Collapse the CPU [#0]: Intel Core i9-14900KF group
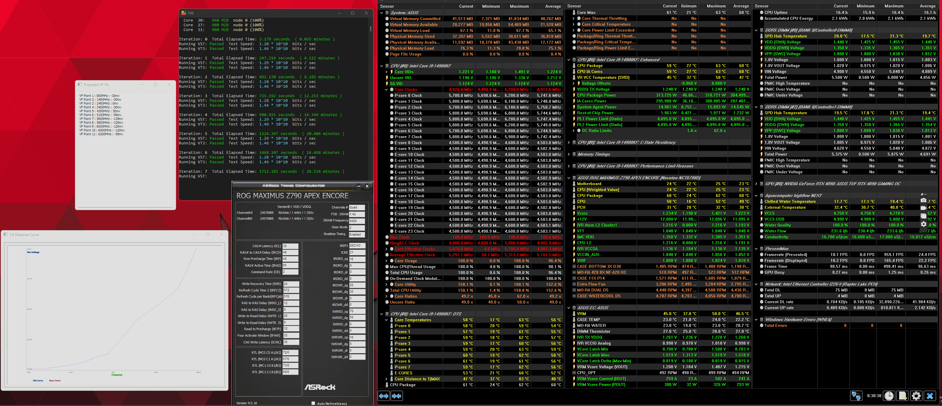The width and height of the screenshot is (942, 406). [382, 66]
